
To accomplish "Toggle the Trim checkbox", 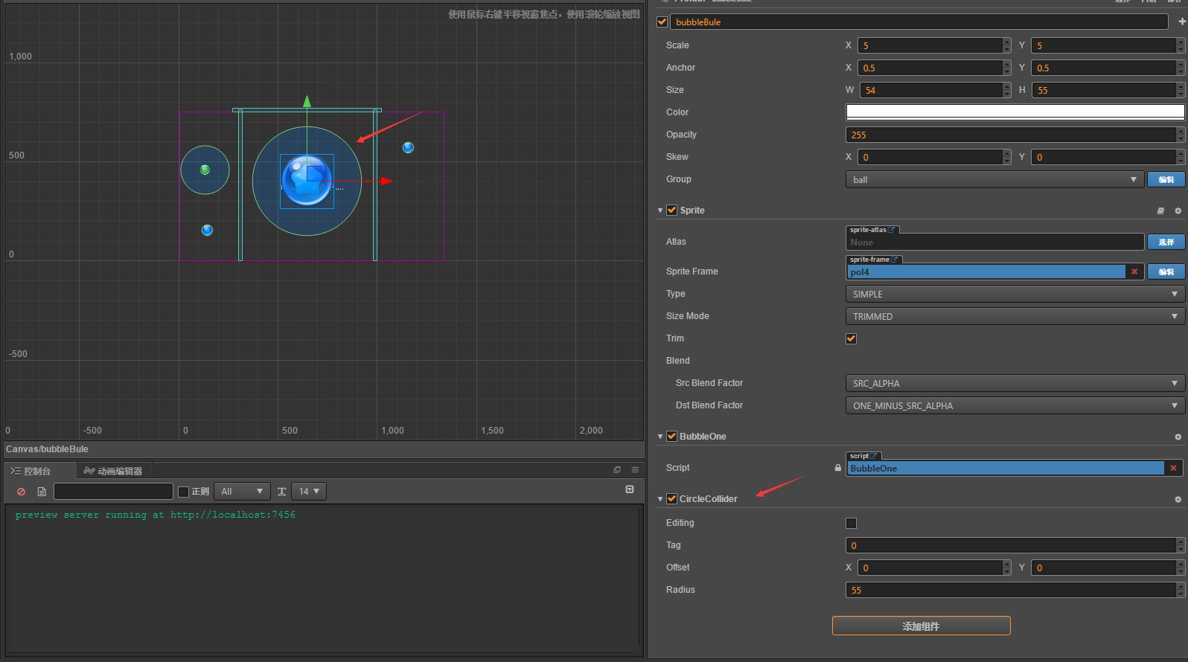I will (851, 339).
